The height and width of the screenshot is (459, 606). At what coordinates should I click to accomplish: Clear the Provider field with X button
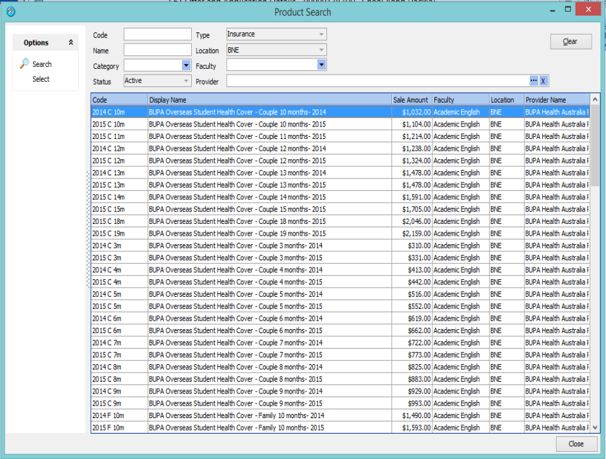click(x=544, y=81)
